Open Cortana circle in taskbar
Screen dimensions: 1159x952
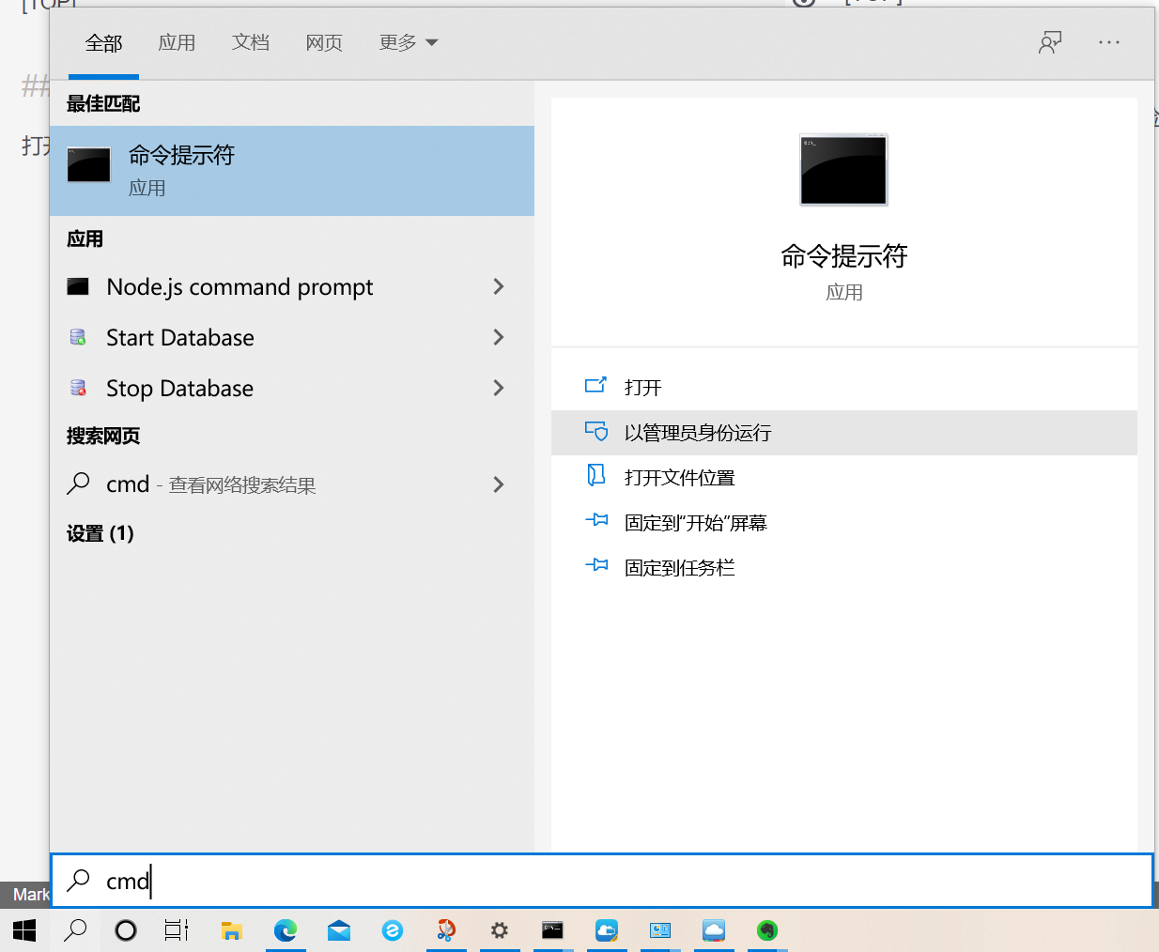[x=126, y=930]
